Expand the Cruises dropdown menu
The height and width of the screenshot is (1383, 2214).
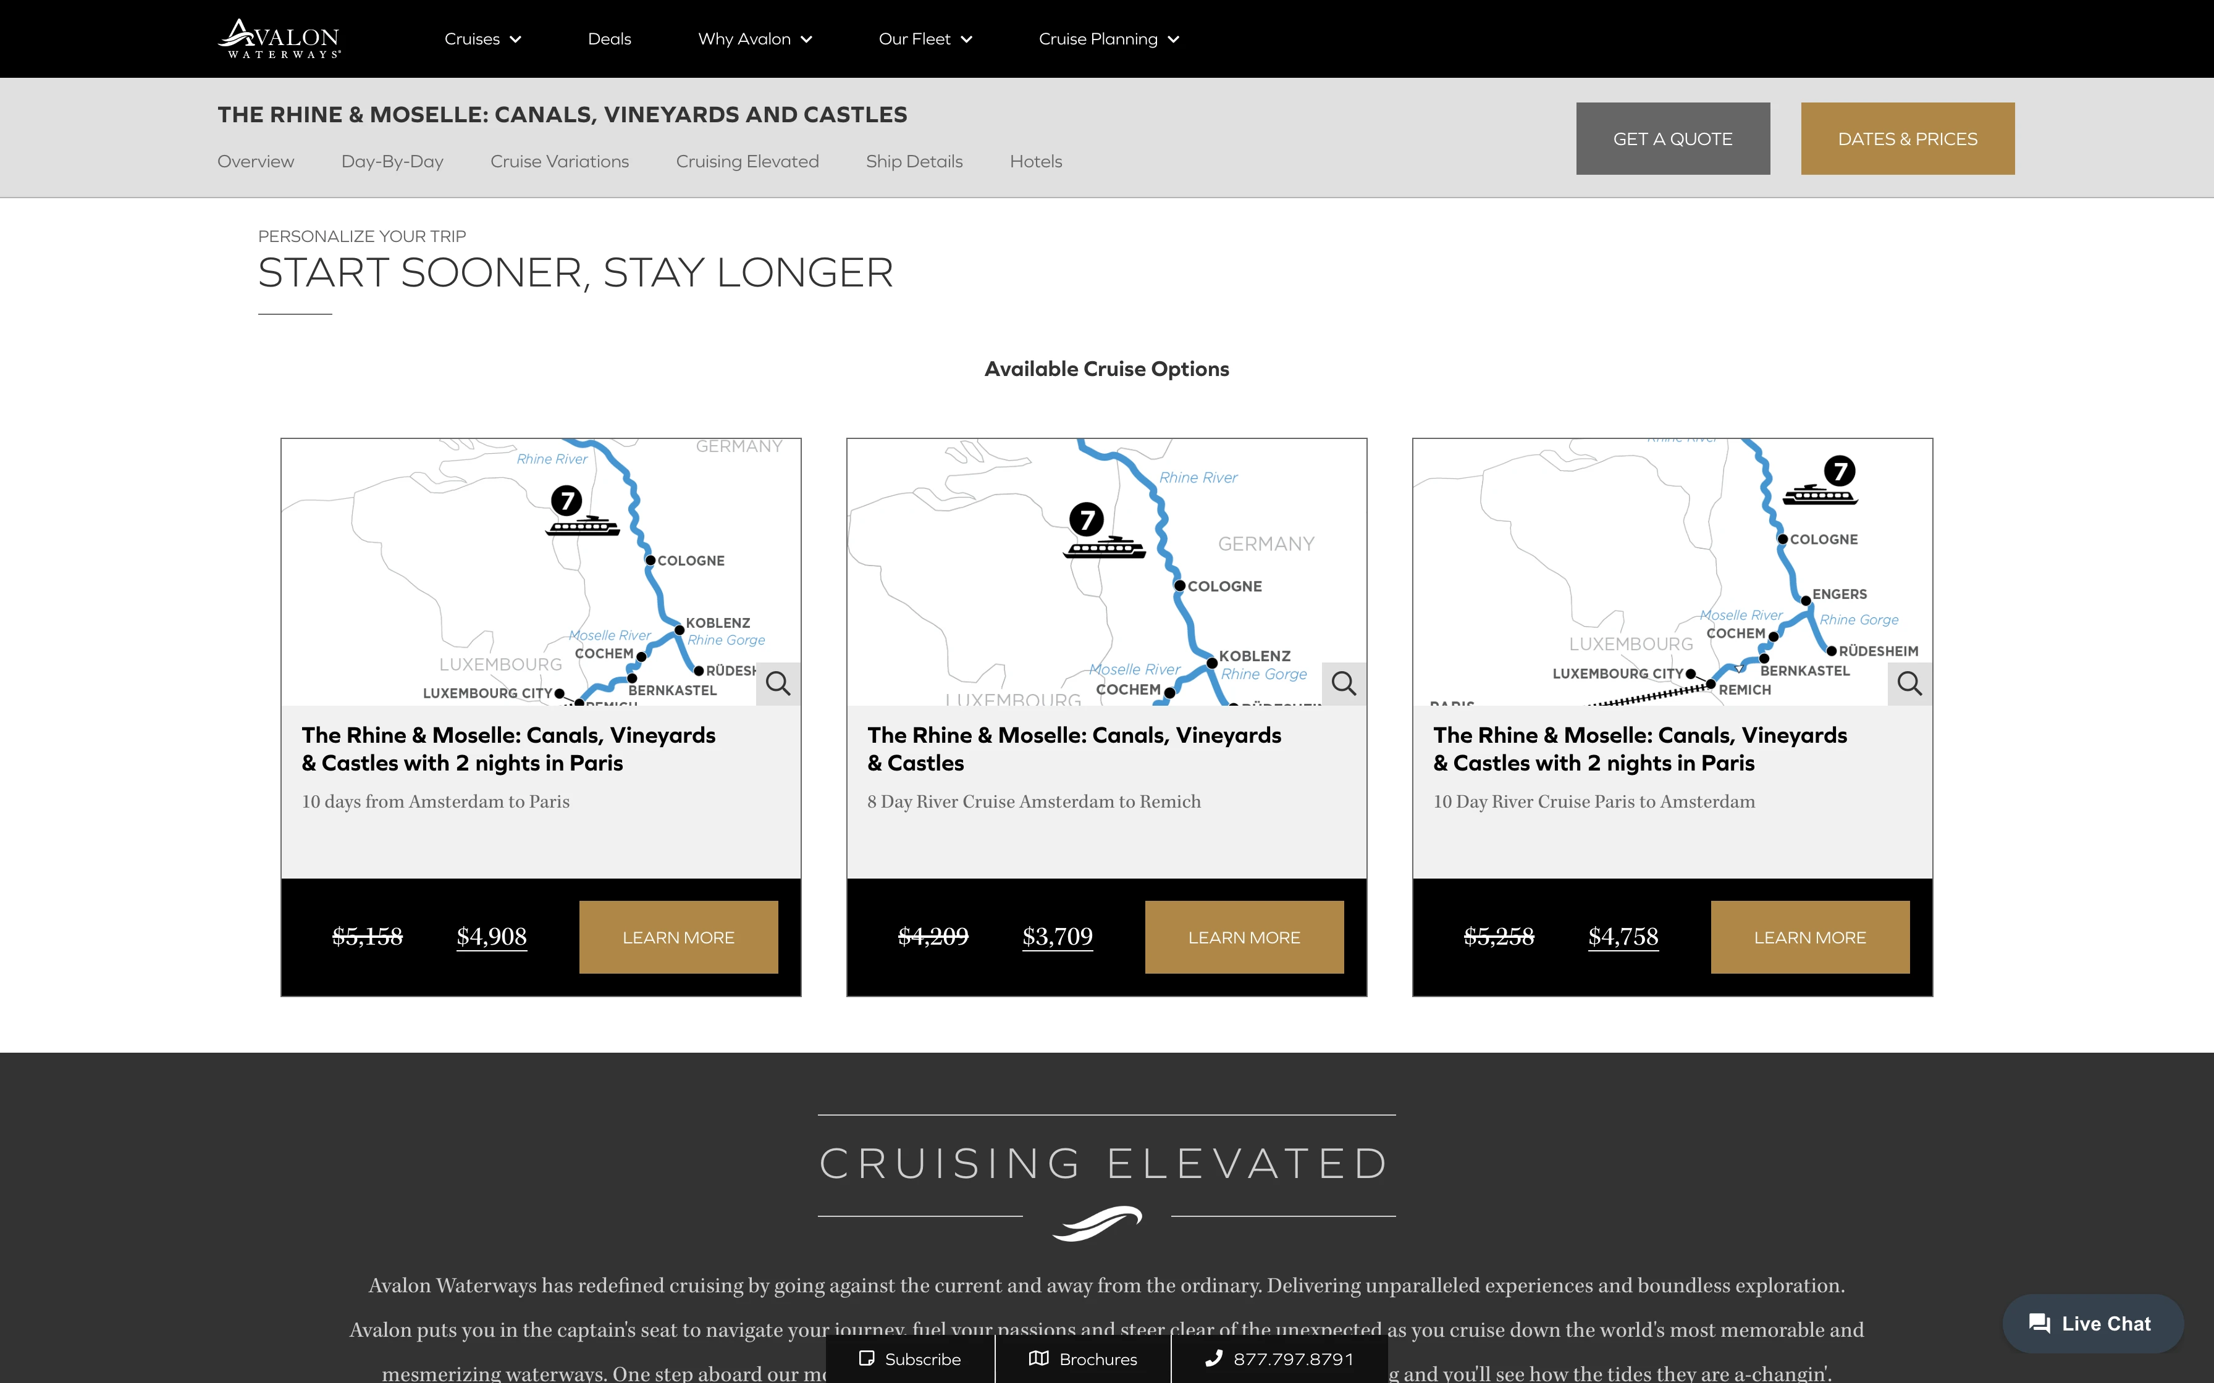pos(483,38)
